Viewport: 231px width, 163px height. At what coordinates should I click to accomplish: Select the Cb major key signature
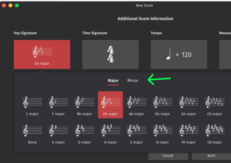pos(214,105)
